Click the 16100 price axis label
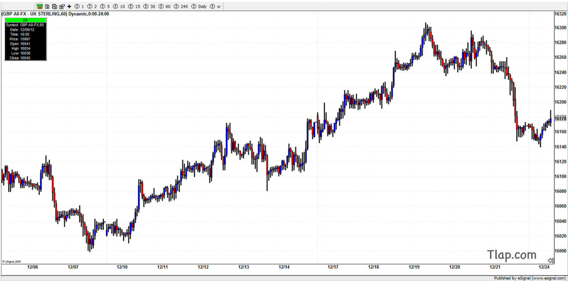 (x=560, y=176)
